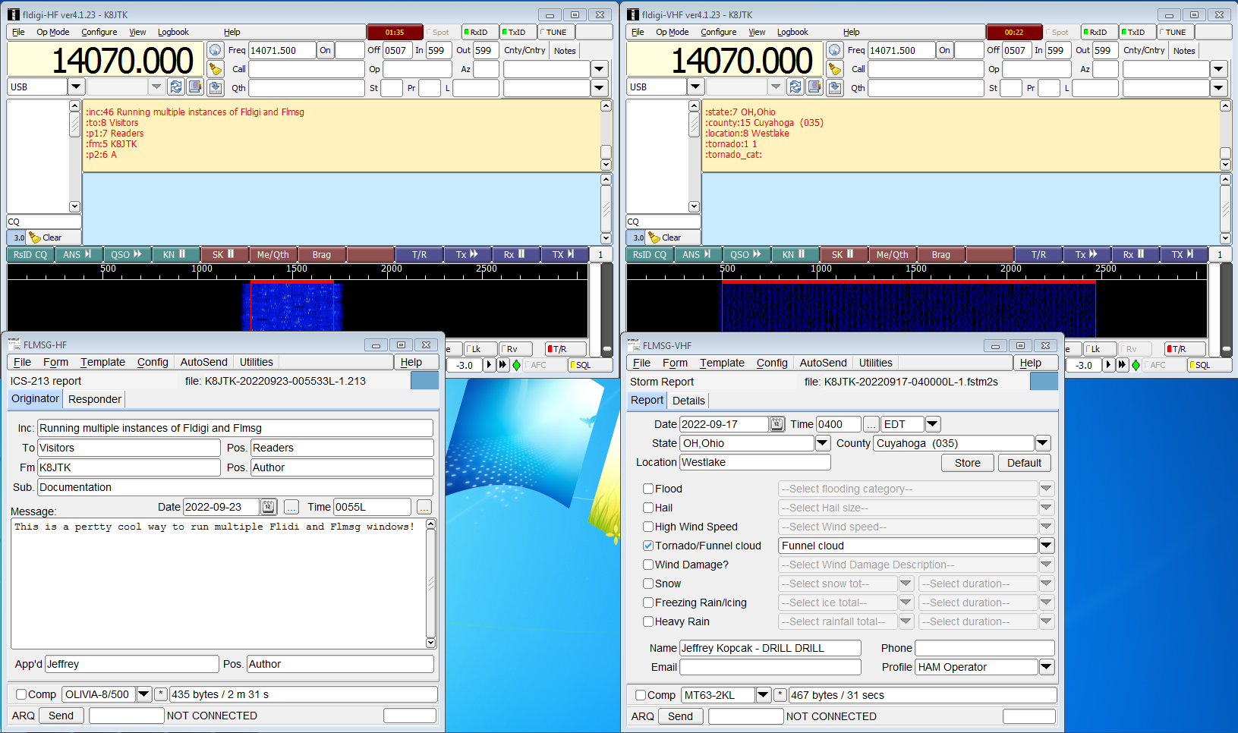Open the State dropdown showing OH,Ohio
This screenshot has height=733, width=1238.
tap(823, 443)
